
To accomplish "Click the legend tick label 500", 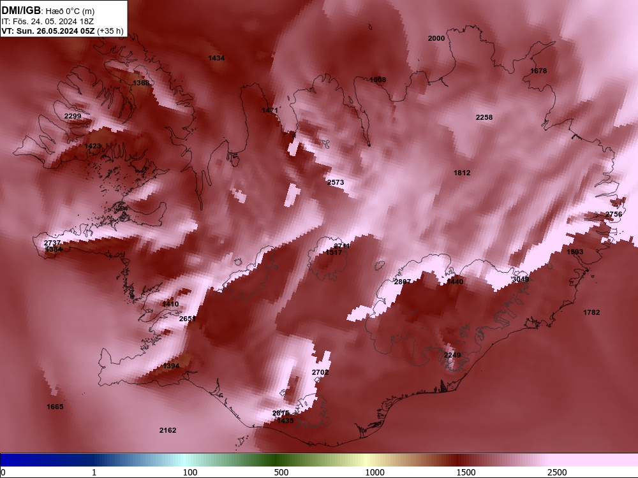I will pyautogui.click(x=281, y=472).
